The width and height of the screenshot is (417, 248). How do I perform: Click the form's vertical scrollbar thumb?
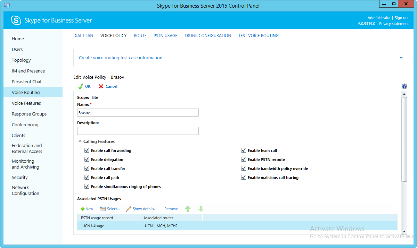pos(404,139)
